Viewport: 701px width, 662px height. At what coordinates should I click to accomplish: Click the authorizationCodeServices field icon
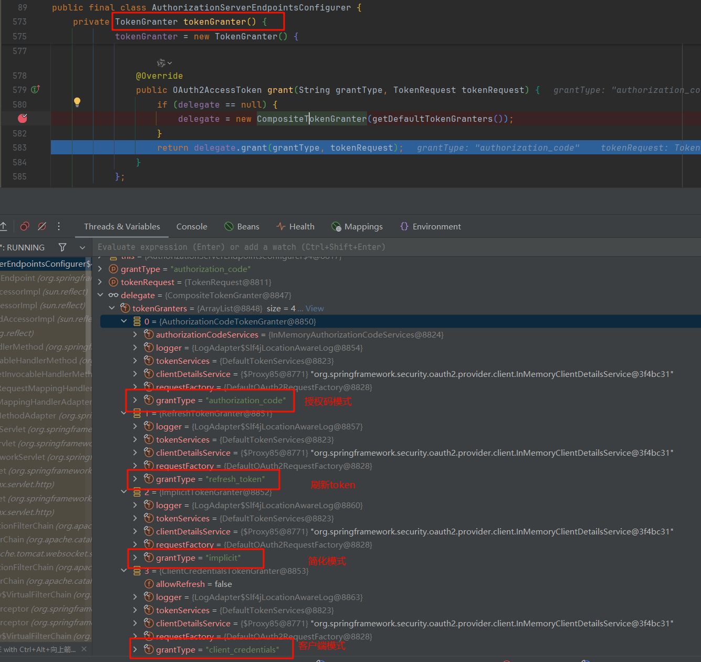[x=149, y=334]
